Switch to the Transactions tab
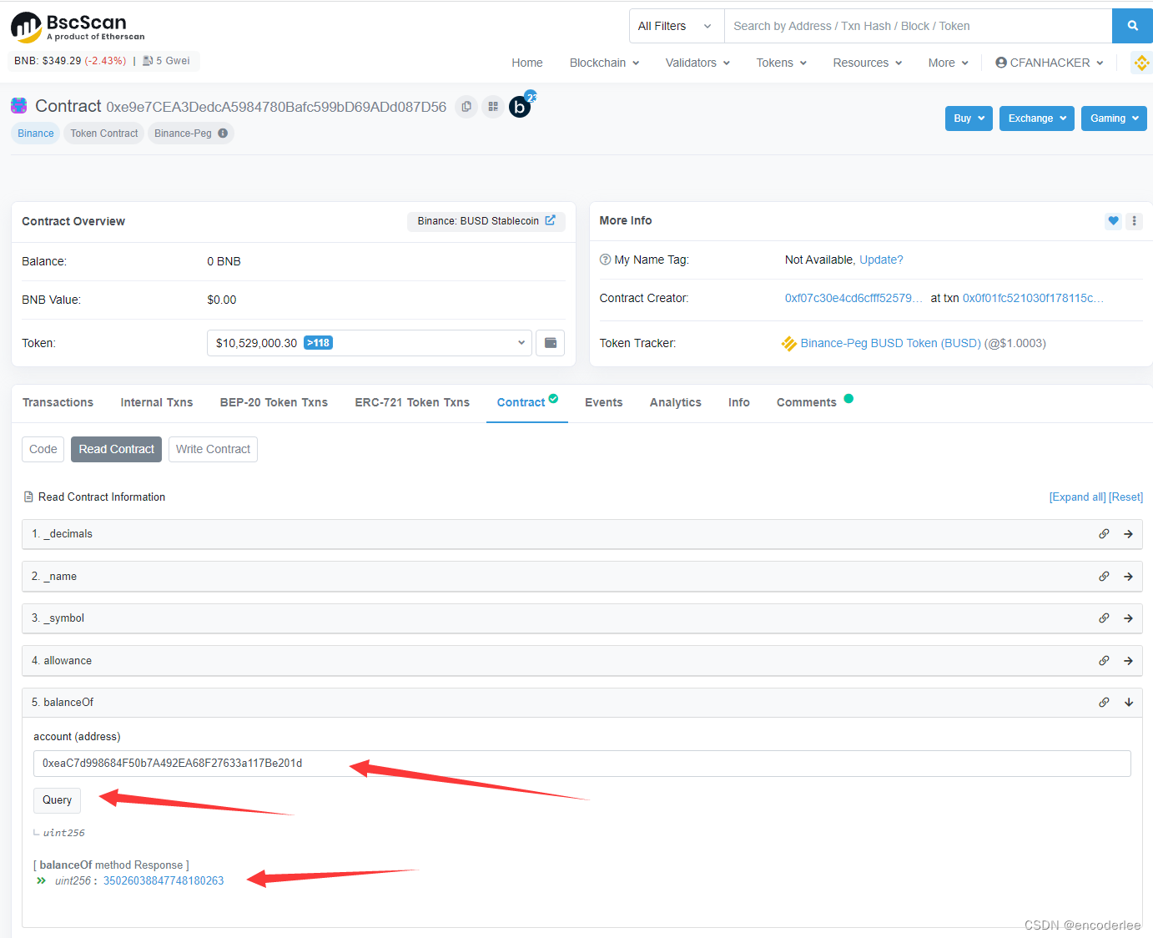This screenshot has width=1153, height=938. (58, 402)
